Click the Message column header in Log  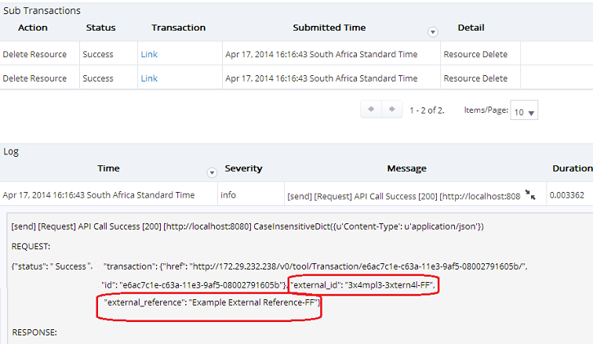click(406, 168)
